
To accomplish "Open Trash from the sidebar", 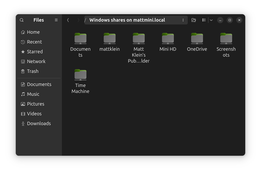I will [32, 71].
